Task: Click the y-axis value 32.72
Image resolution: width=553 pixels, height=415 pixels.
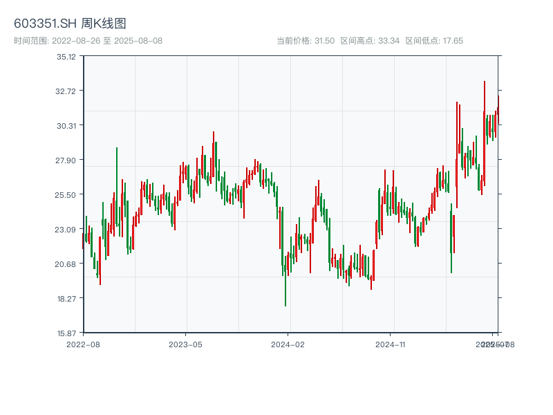Action: coord(66,91)
